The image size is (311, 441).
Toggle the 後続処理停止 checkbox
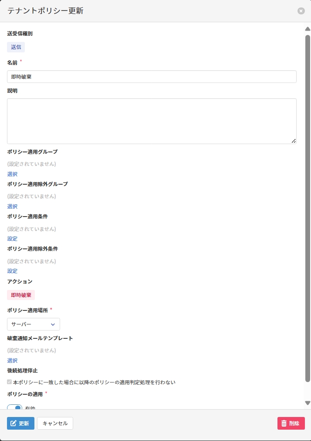[x=10, y=382]
